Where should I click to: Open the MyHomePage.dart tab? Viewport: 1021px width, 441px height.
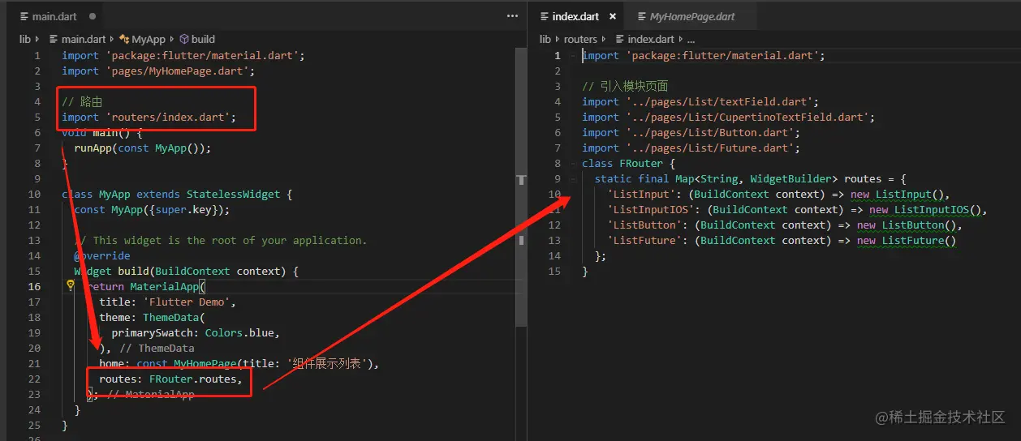pyautogui.click(x=690, y=16)
